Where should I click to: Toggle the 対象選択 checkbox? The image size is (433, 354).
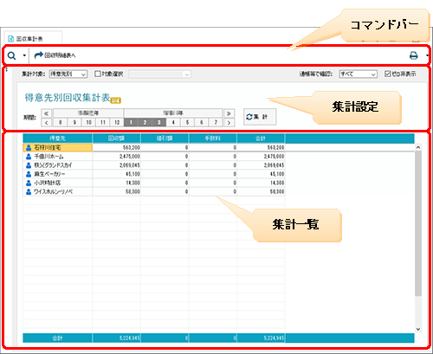click(x=98, y=74)
